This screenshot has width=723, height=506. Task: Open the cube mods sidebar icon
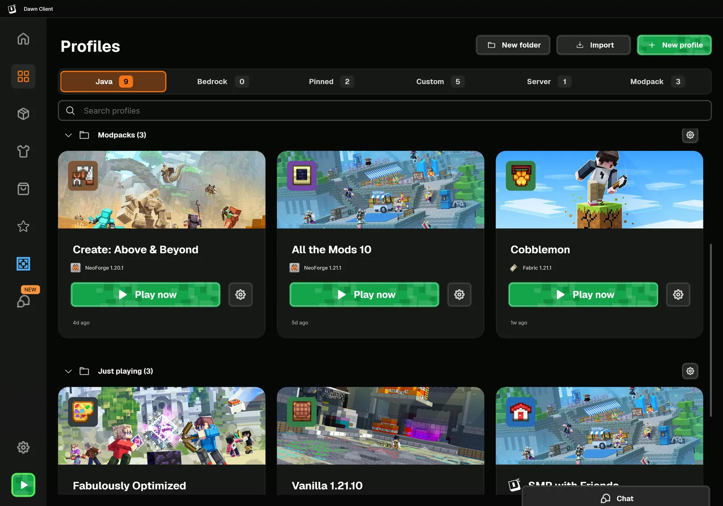(23, 114)
